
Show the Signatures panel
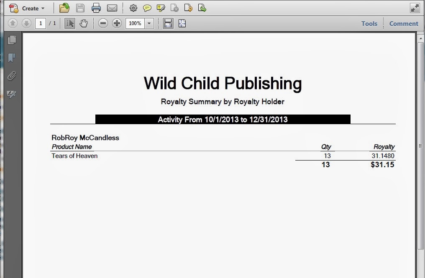click(12, 94)
